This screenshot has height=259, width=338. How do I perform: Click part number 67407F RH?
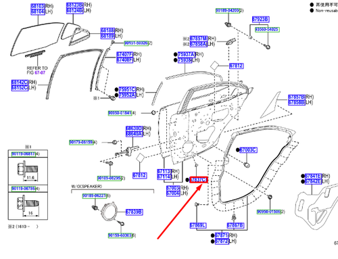click(x=124, y=55)
